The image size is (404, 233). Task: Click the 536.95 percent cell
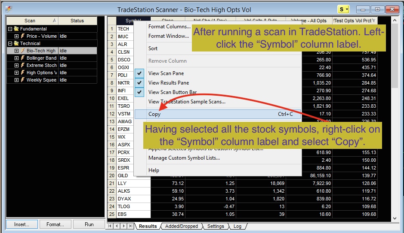click(355, 60)
